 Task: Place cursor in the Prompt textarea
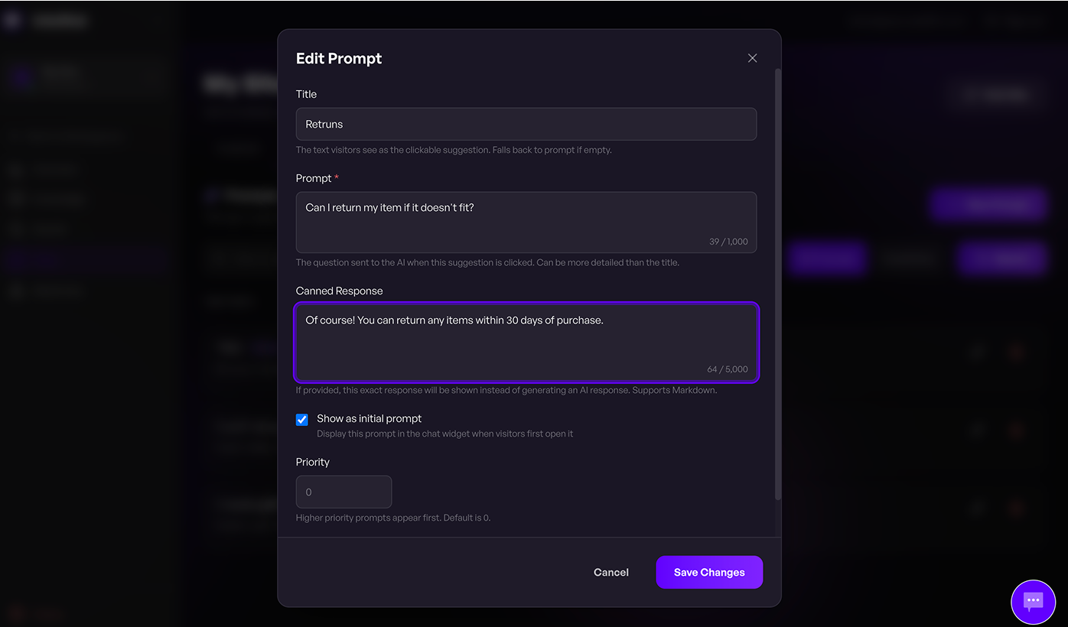pyautogui.click(x=526, y=216)
